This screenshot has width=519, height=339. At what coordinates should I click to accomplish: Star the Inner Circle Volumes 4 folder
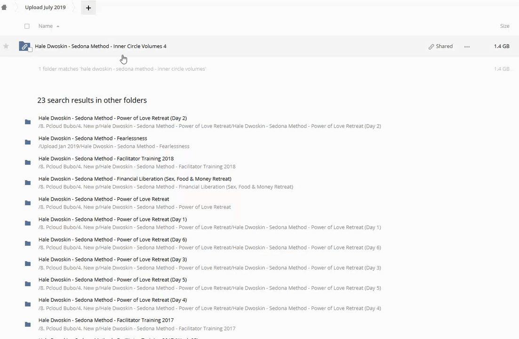click(x=6, y=46)
